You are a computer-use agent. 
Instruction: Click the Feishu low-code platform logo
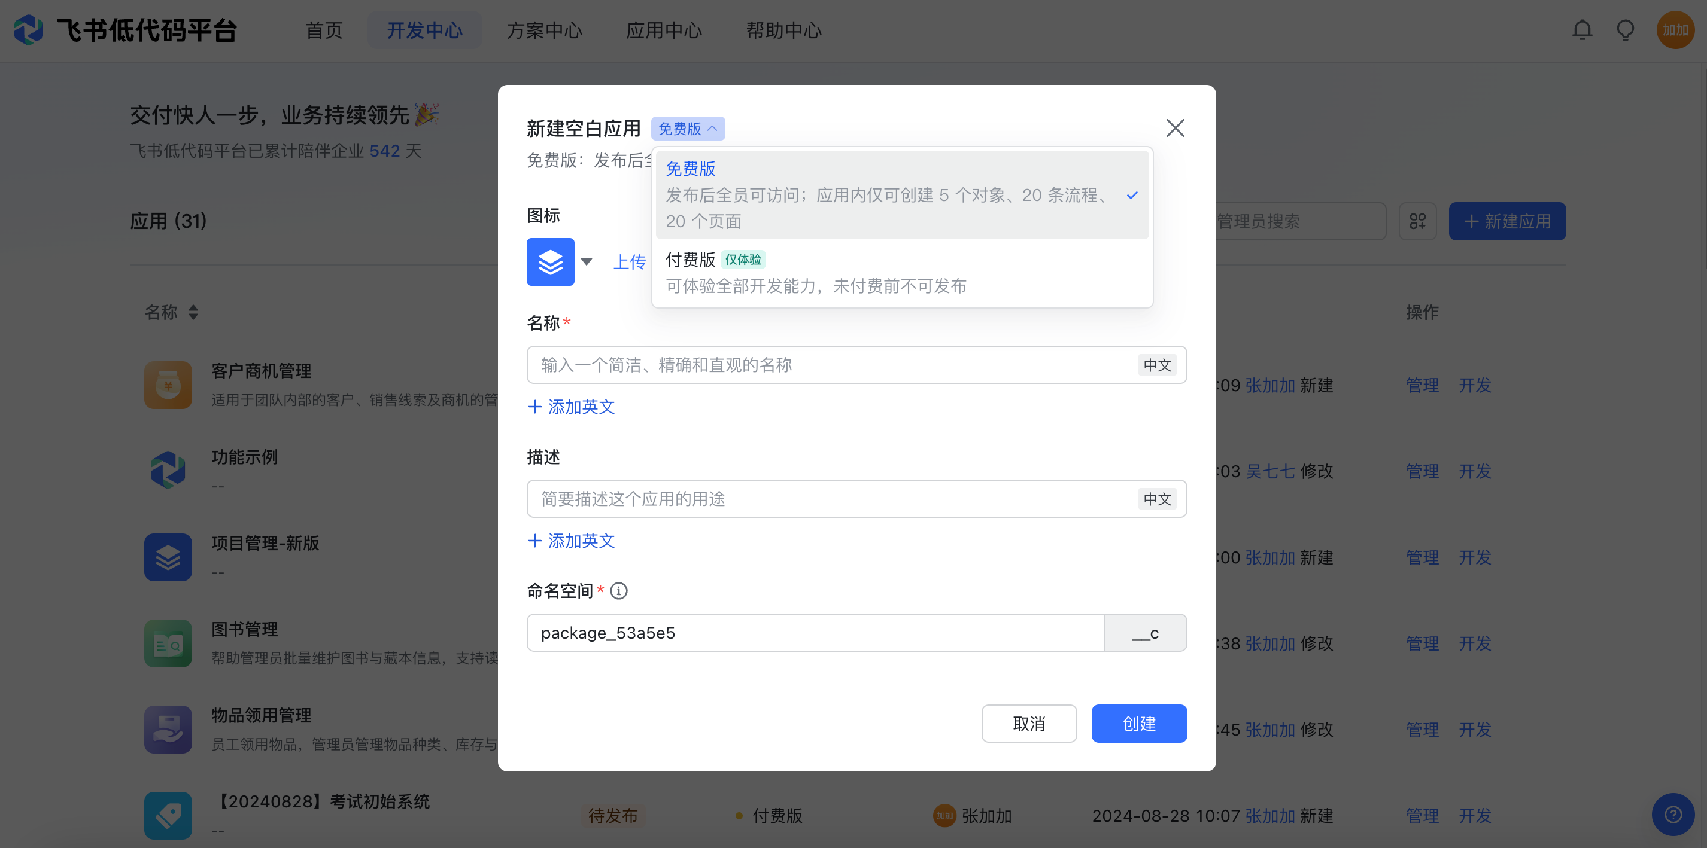[29, 30]
